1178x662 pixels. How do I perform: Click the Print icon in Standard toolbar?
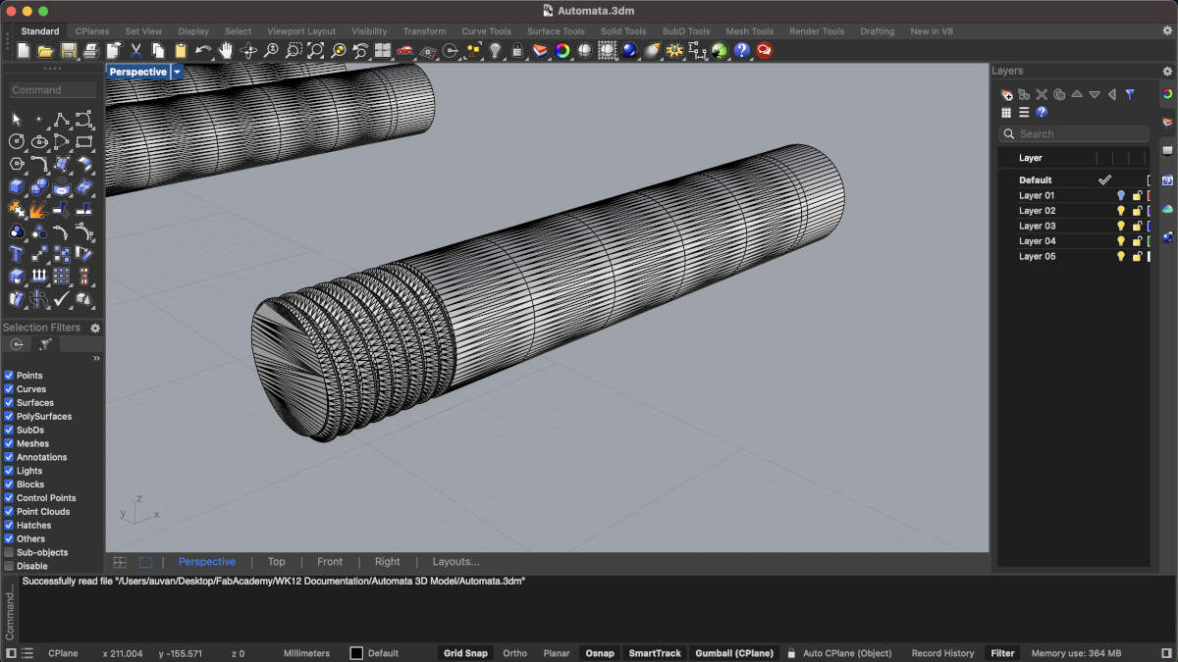[90, 50]
